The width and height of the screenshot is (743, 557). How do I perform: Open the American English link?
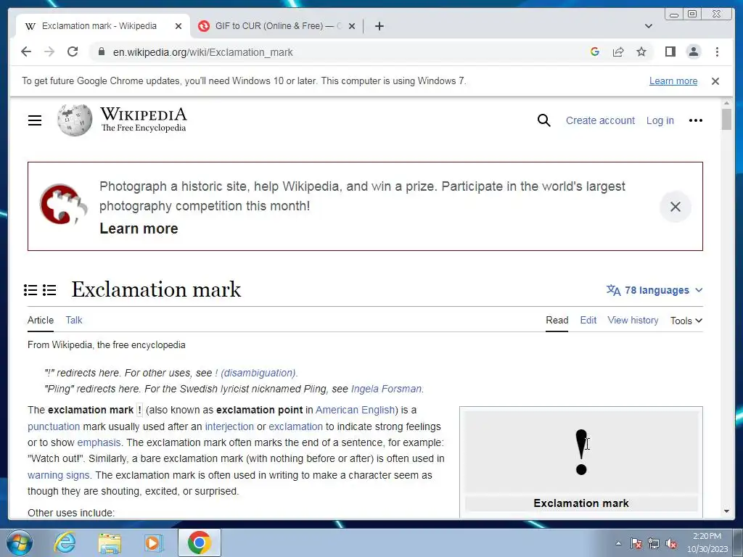356,410
